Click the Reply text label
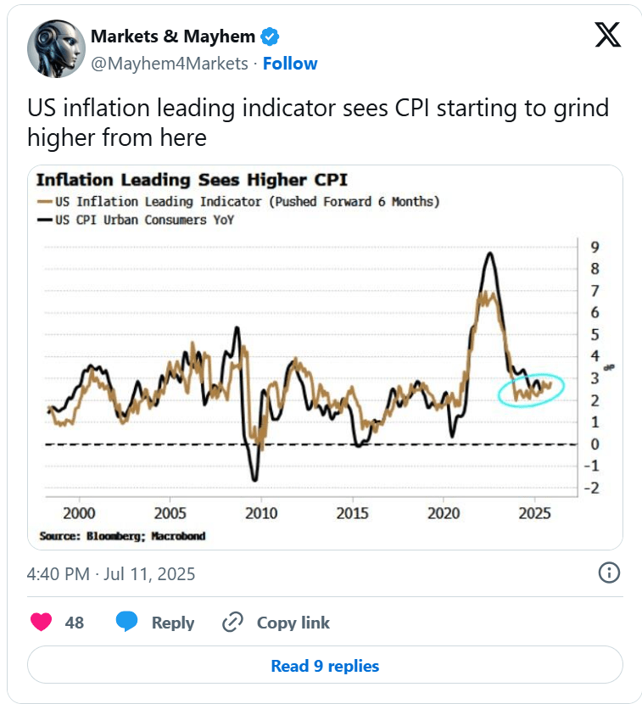Screen dimensions: 642x704 point(173,623)
